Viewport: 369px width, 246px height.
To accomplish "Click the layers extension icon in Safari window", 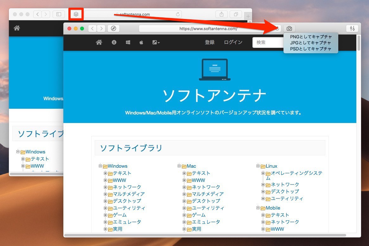I will pos(76,14).
